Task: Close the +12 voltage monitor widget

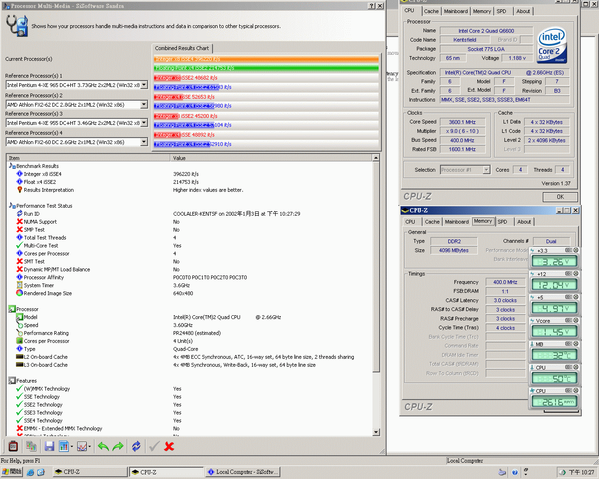Action: 576,274
